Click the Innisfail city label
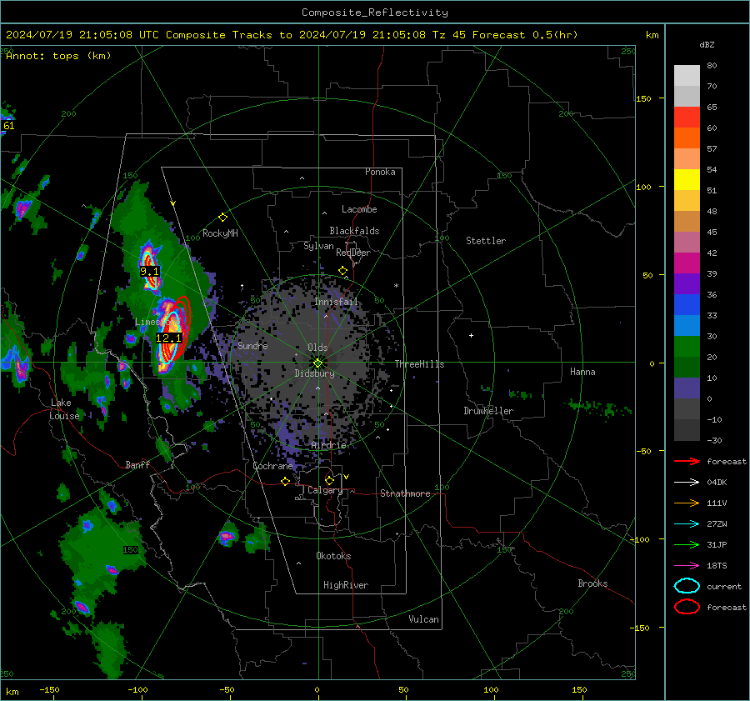Screen dimensions: 750x701 (x=336, y=302)
